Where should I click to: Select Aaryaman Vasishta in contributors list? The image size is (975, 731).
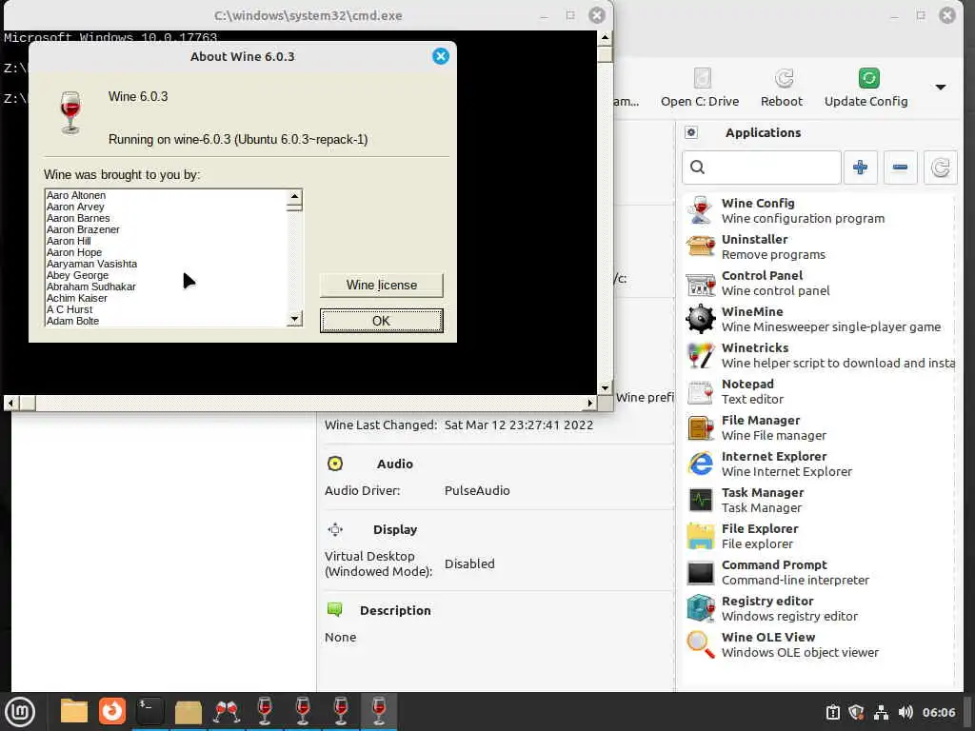(x=91, y=264)
